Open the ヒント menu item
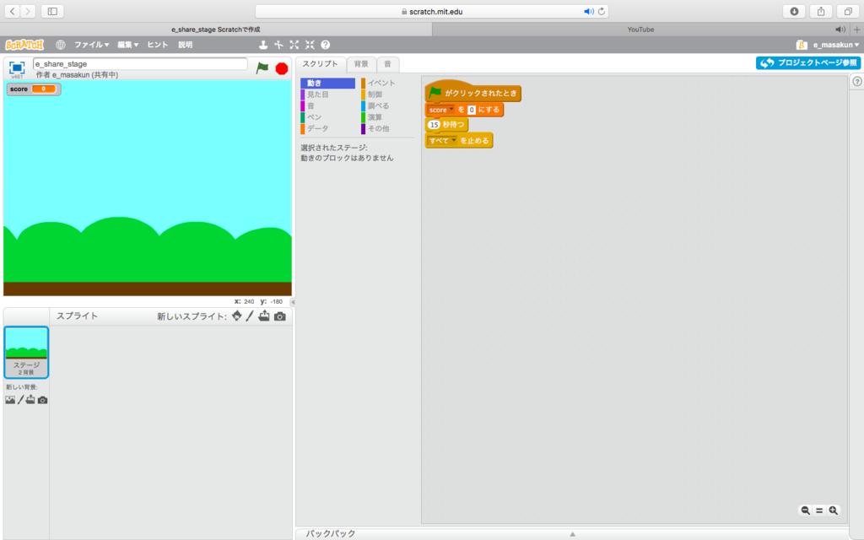The width and height of the screenshot is (864, 540). coord(158,45)
